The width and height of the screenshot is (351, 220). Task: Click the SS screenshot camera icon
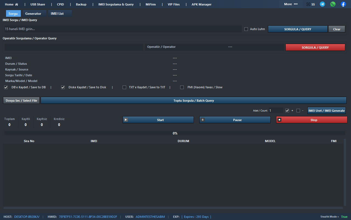point(308,4)
